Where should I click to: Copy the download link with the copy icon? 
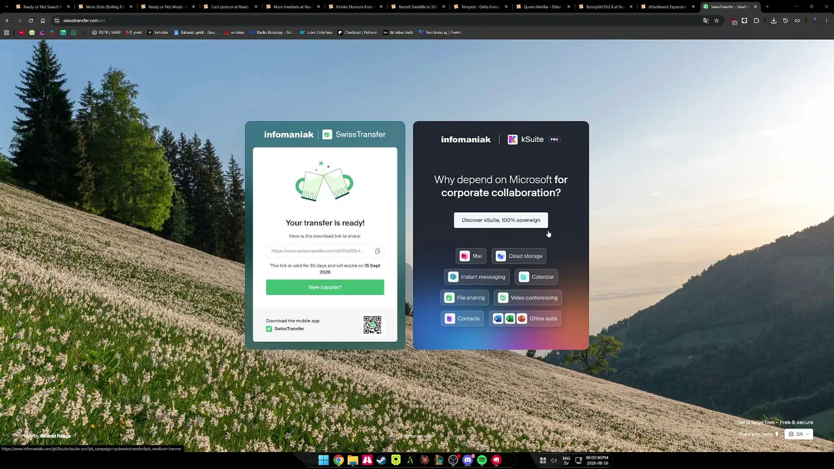[x=377, y=251]
